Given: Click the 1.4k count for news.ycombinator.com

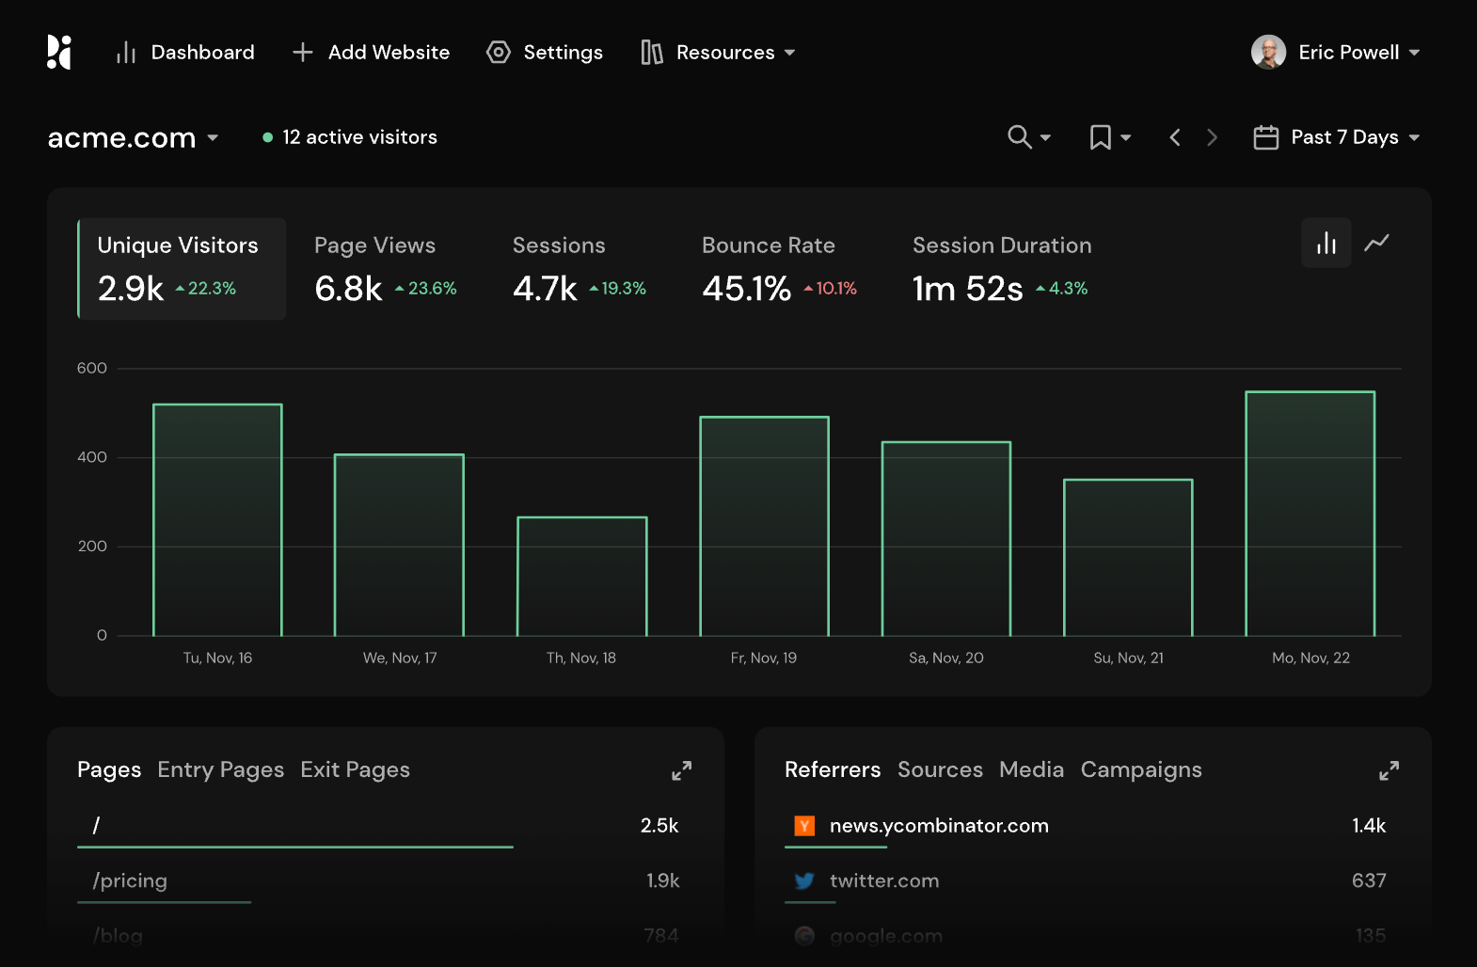Looking at the screenshot, I should click(1369, 826).
